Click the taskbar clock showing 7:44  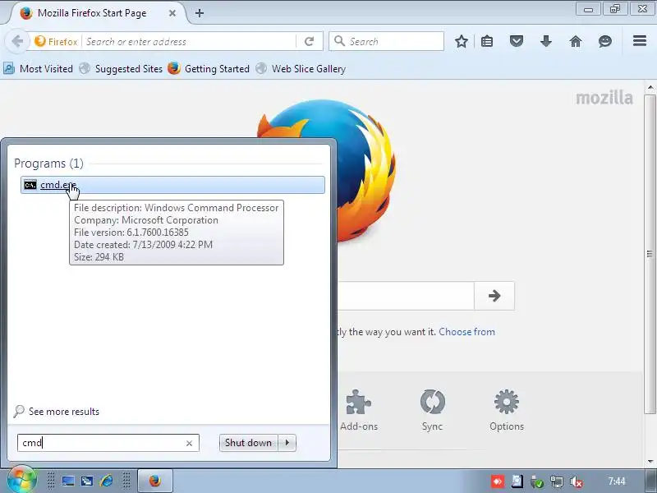617,481
